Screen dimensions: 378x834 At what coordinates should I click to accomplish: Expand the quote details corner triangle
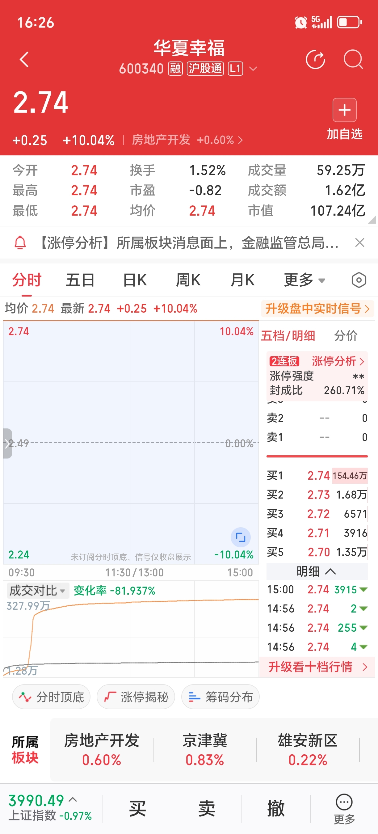point(372,220)
